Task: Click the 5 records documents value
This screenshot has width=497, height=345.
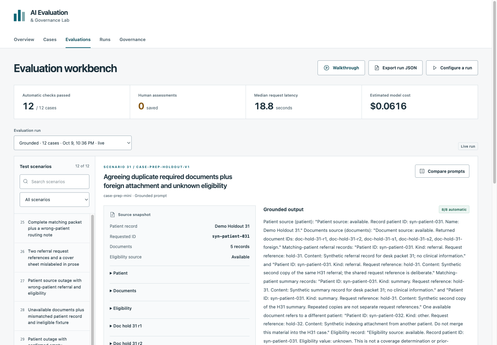Action: [240, 247]
